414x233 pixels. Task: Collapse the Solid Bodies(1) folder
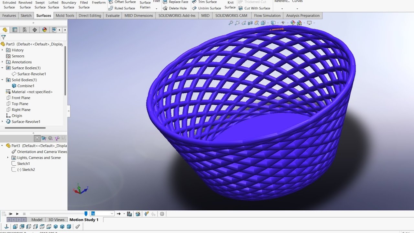[x=3, y=80]
